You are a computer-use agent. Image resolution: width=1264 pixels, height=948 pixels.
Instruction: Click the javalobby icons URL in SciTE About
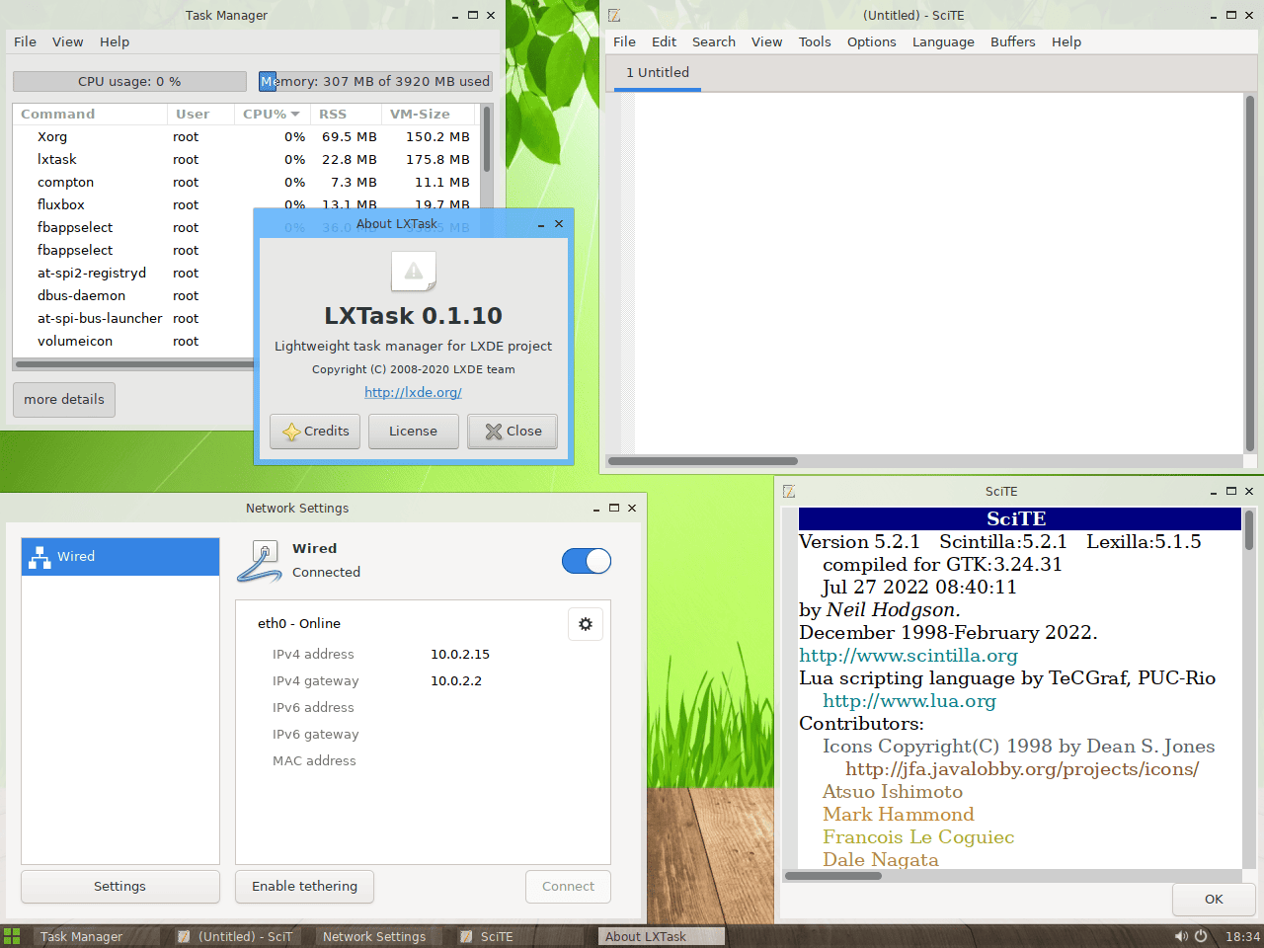click(x=1022, y=769)
